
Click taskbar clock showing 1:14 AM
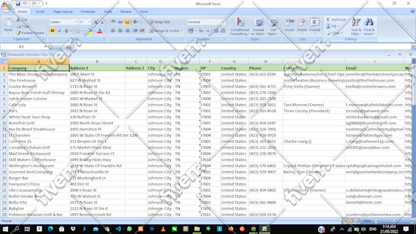[389, 229]
